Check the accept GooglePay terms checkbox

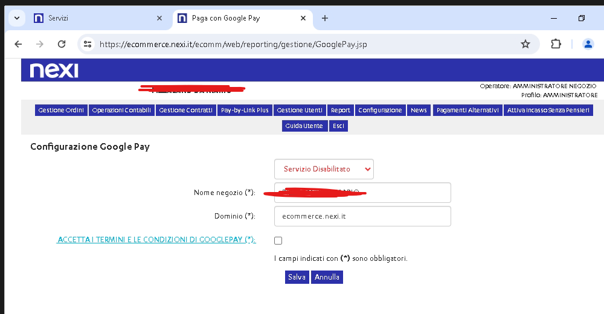coord(278,241)
